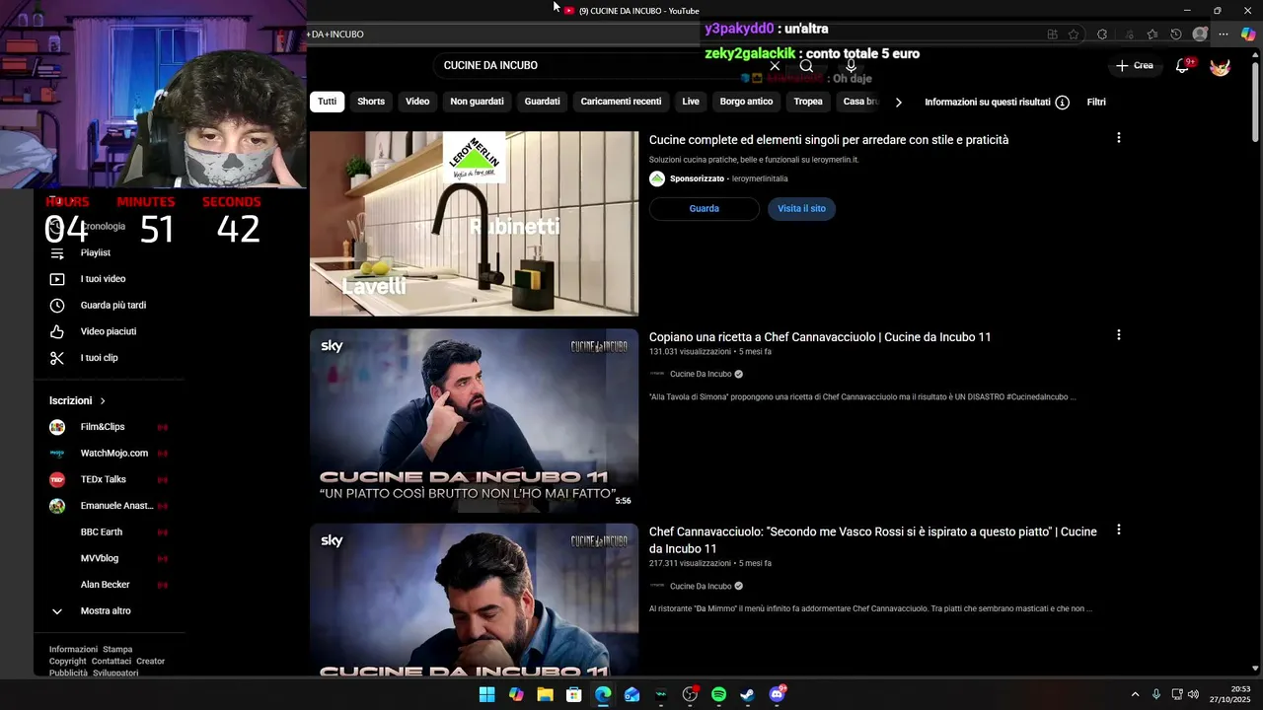Viewport: 1263px width, 710px height.
Task: Select the Video filter chip
Action: 417,102
